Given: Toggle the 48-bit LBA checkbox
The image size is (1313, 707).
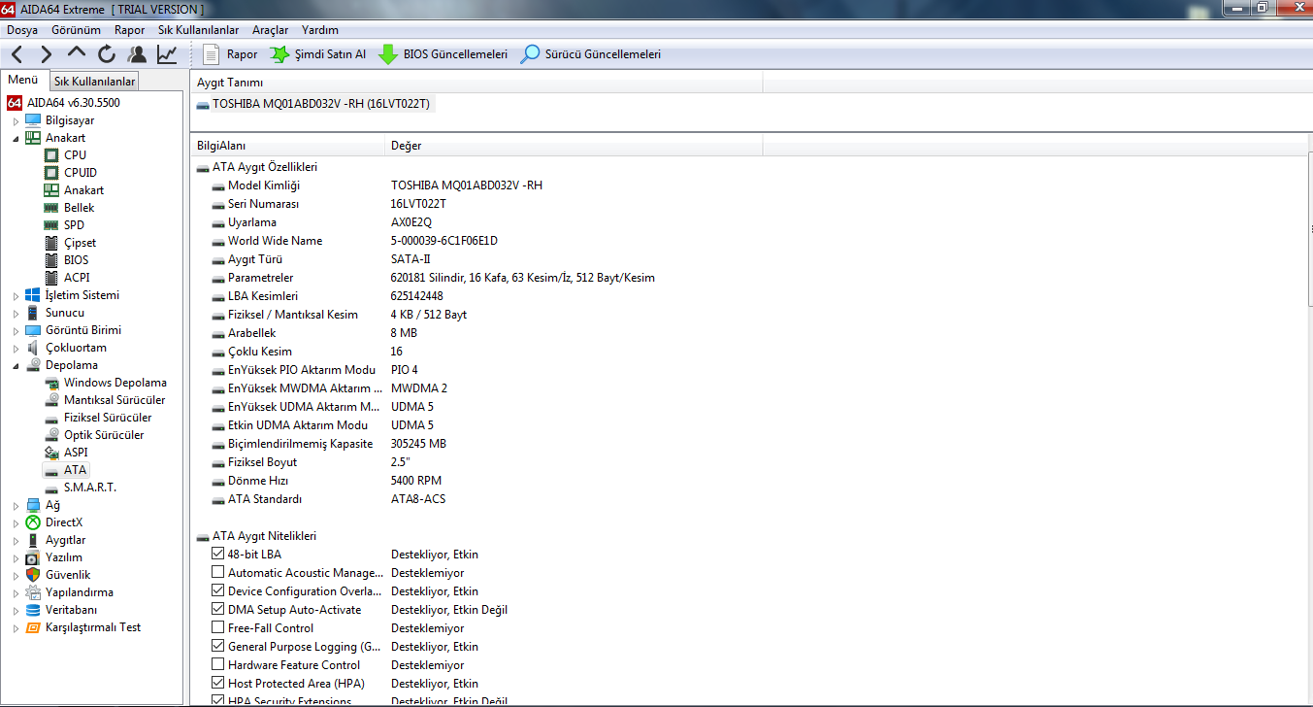Looking at the screenshot, I should (217, 555).
